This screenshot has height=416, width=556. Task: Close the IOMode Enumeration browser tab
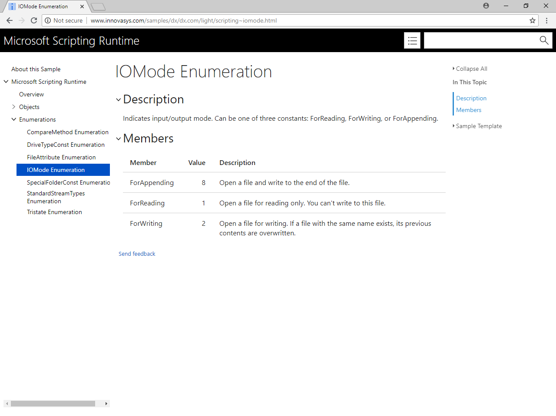point(82,7)
